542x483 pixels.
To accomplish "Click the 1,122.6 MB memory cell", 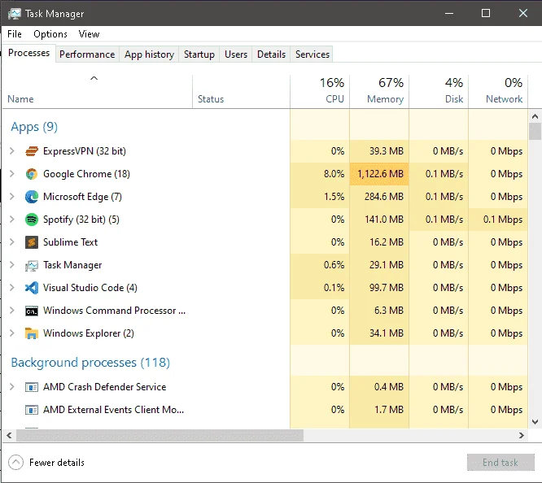I will click(x=379, y=174).
